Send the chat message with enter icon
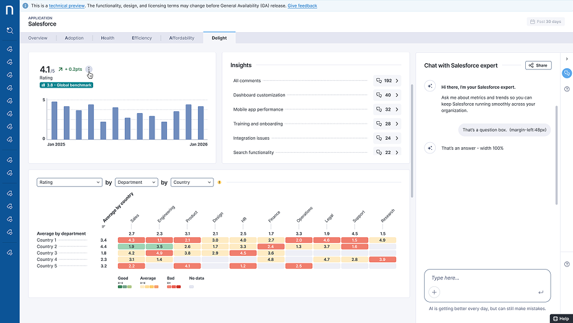Image resolution: width=573 pixels, height=323 pixels. [x=541, y=292]
